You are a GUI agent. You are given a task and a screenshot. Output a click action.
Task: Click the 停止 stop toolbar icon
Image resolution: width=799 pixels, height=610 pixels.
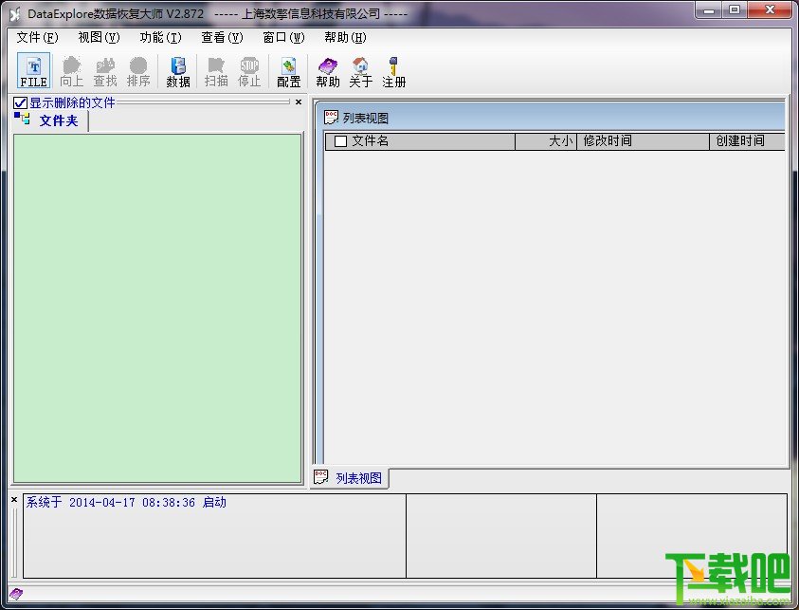(249, 71)
